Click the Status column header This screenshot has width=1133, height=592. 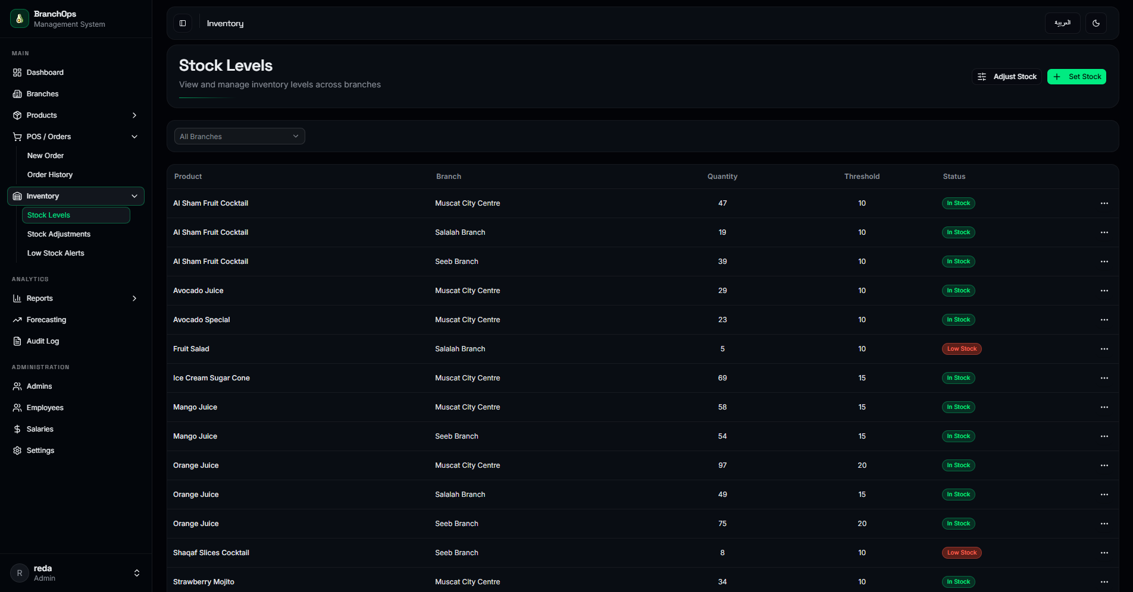click(954, 177)
